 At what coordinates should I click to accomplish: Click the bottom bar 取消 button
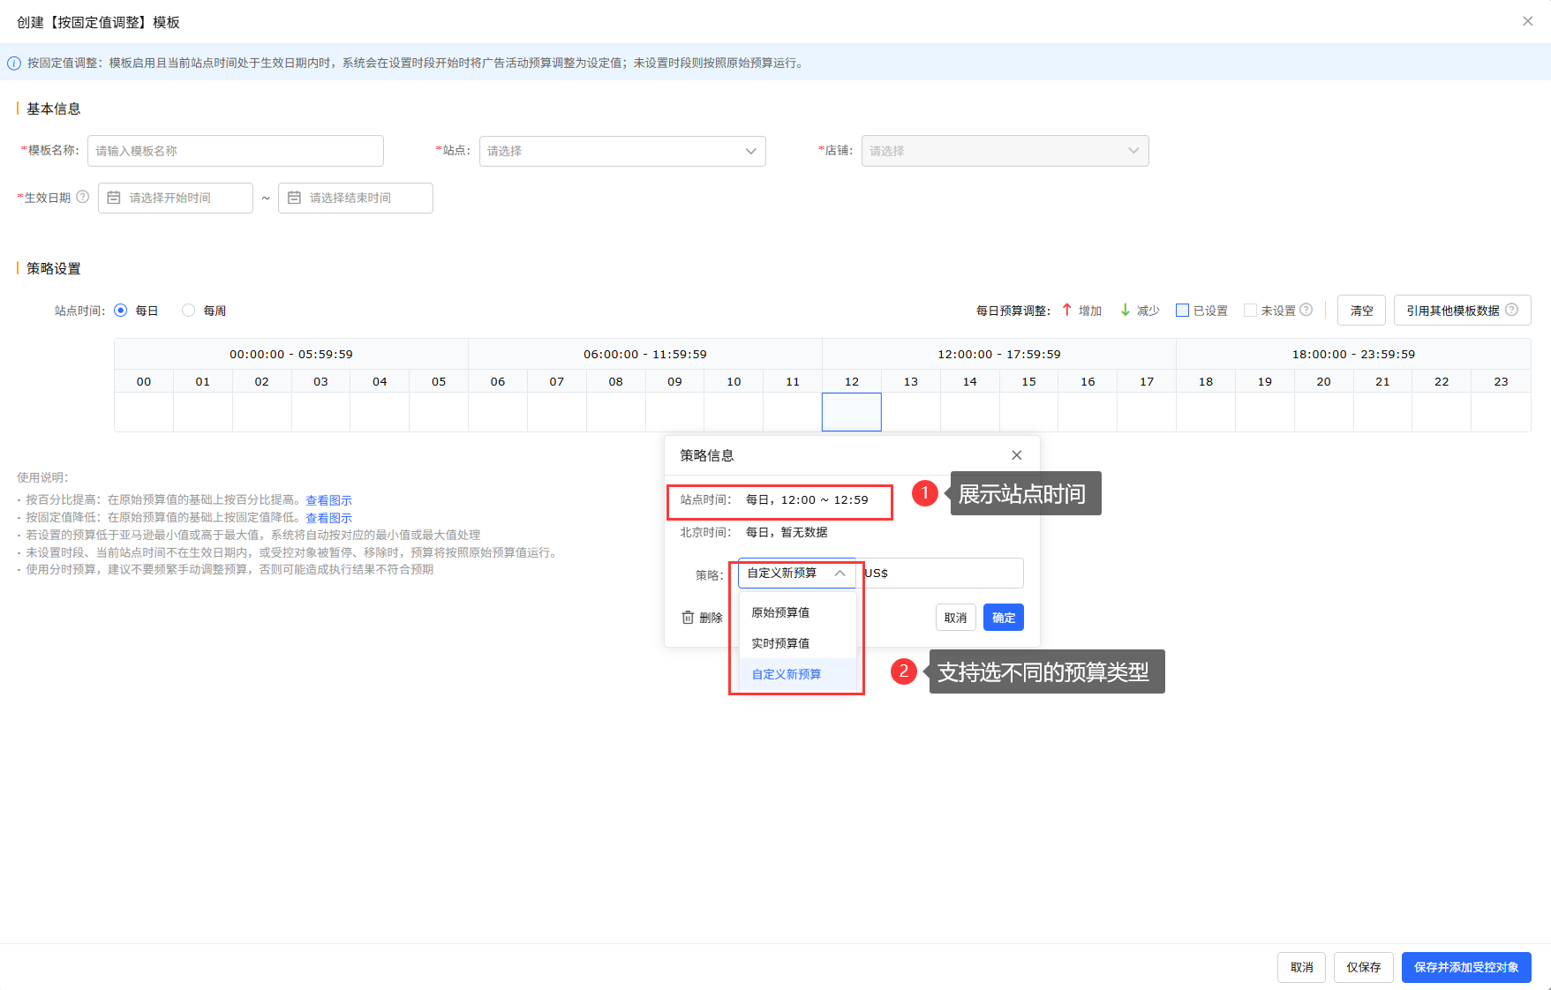pyautogui.click(x=1301, y=967)
